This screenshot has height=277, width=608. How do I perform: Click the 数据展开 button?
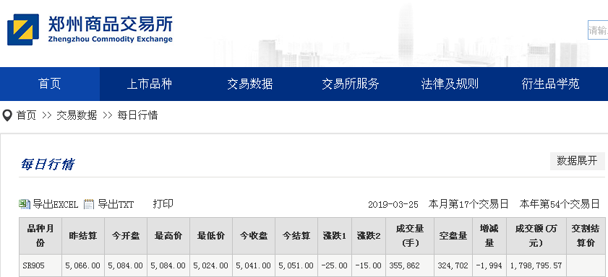tap(578, 161)
